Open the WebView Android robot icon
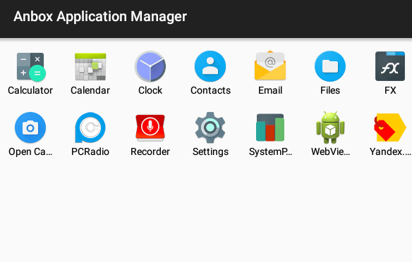 click(330, 127)
